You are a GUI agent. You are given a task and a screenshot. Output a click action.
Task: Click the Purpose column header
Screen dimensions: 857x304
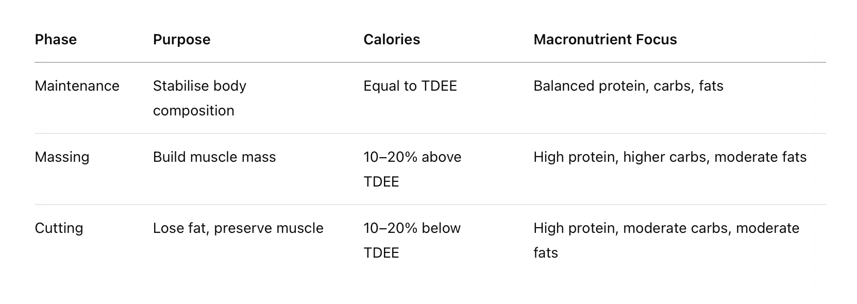click(x=181, y=40)
